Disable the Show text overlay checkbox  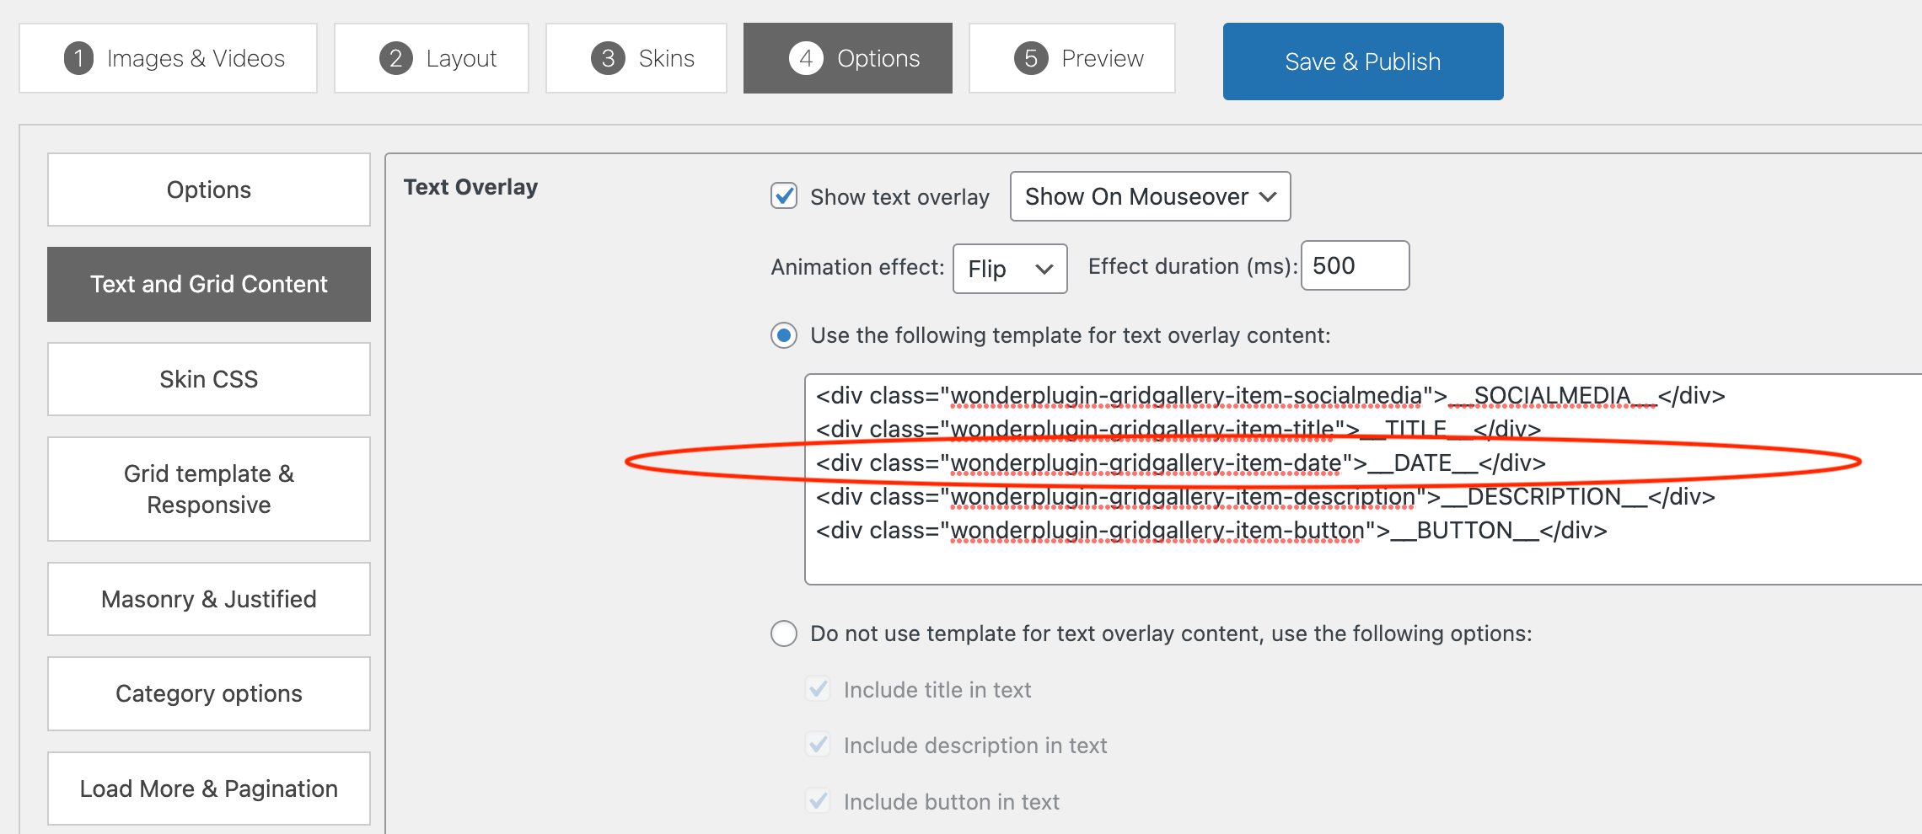[783, 195]
